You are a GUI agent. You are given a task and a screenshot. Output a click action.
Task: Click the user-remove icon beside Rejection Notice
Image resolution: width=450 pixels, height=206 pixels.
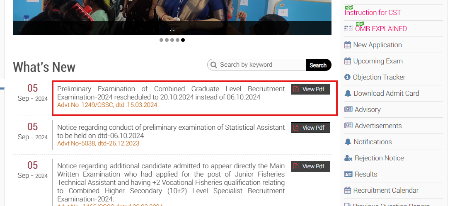348,158
